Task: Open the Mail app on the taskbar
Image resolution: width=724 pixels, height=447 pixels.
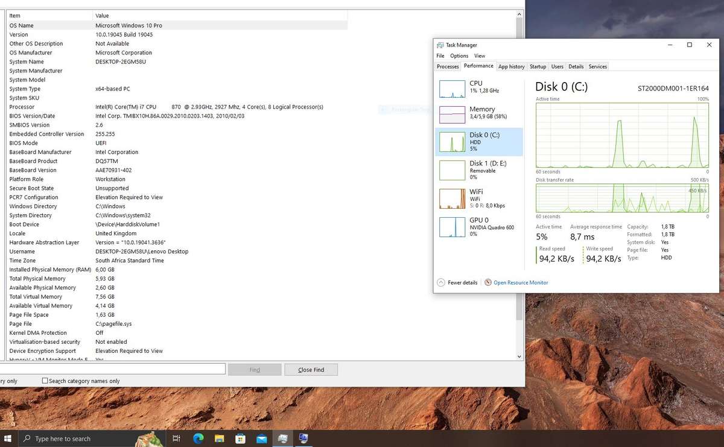Action: coord(262,439)
